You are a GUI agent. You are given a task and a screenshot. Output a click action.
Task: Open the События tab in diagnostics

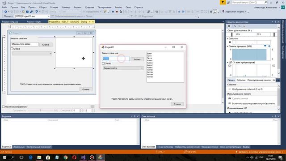pyautogui.click(x=241, y=80)
